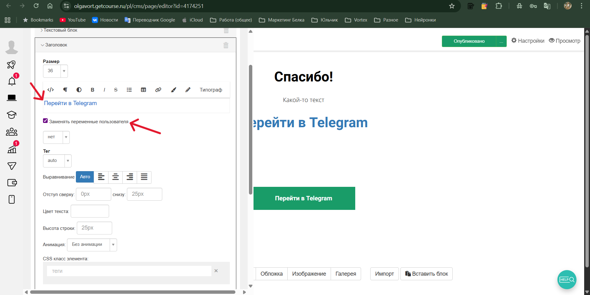Delete the Заголовок block with trash icon

click(226, 45)
